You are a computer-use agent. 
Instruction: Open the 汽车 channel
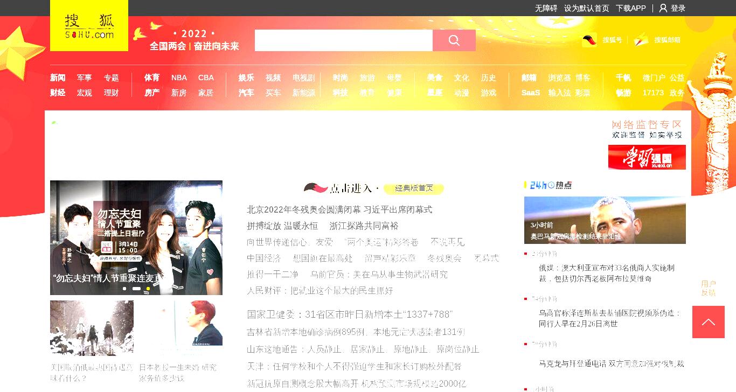246,93
